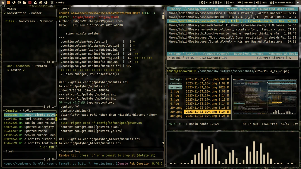The width and height of the screenshot is (301, 169).
Task: Open the screen~ folder in the file browser
Action: 175,87
